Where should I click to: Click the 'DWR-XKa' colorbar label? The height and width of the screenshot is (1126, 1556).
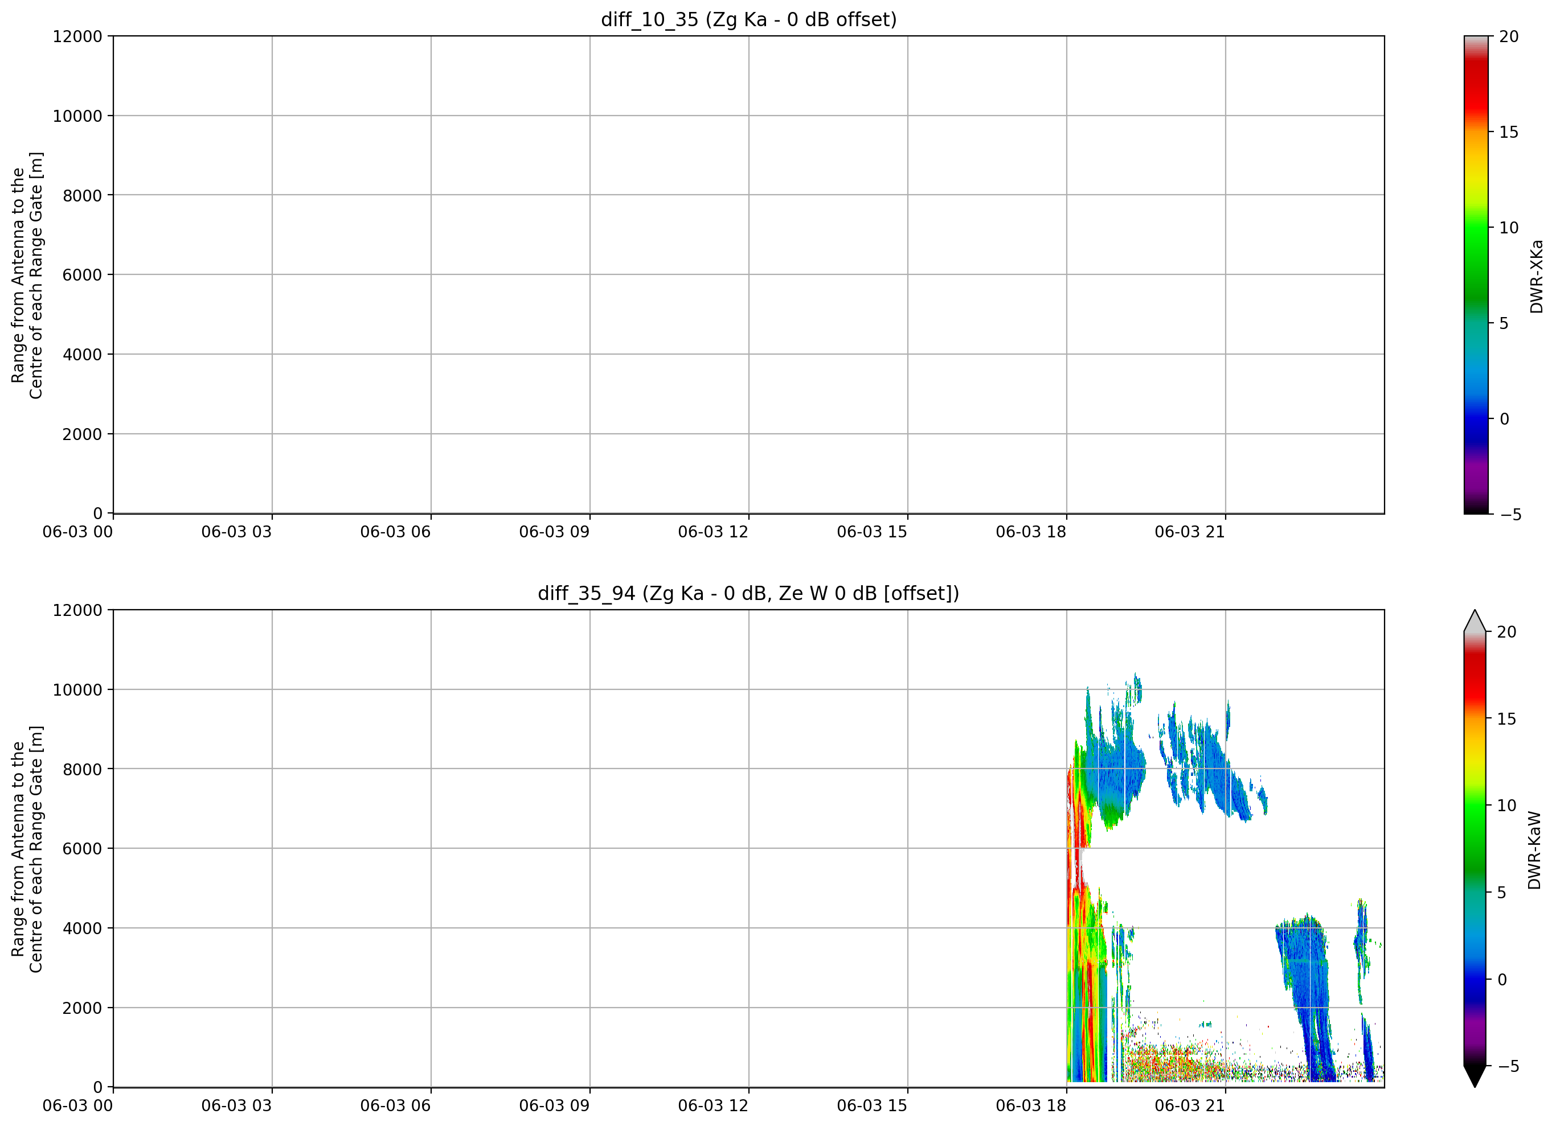click(1536, 276)
